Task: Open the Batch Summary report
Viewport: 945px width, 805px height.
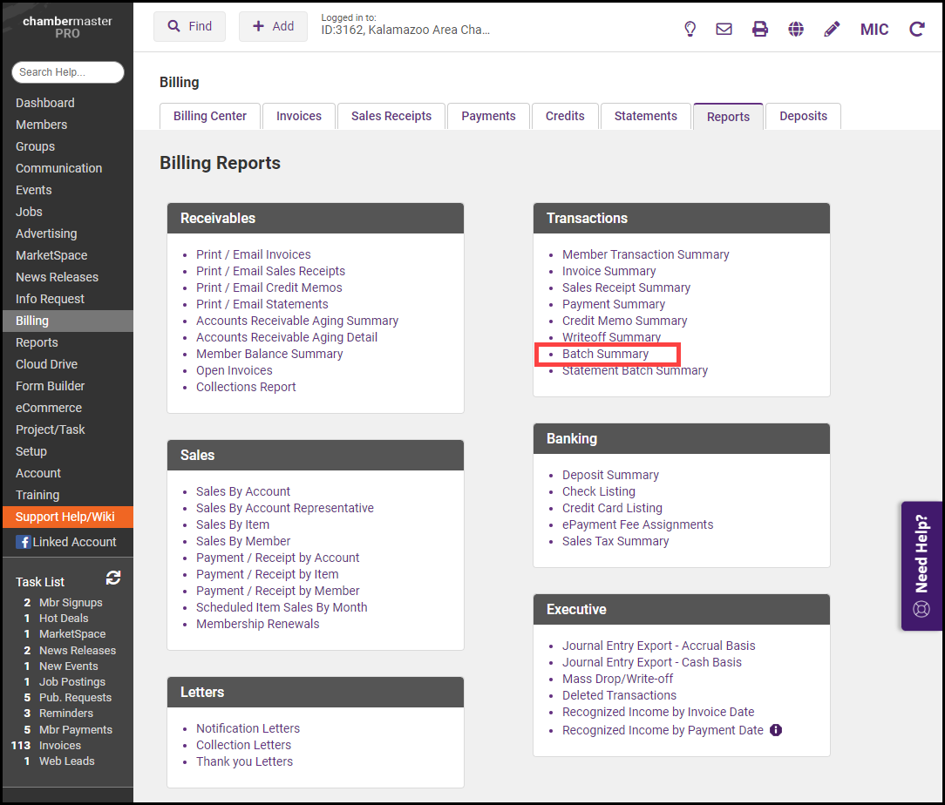Action: tap(605, 354)
